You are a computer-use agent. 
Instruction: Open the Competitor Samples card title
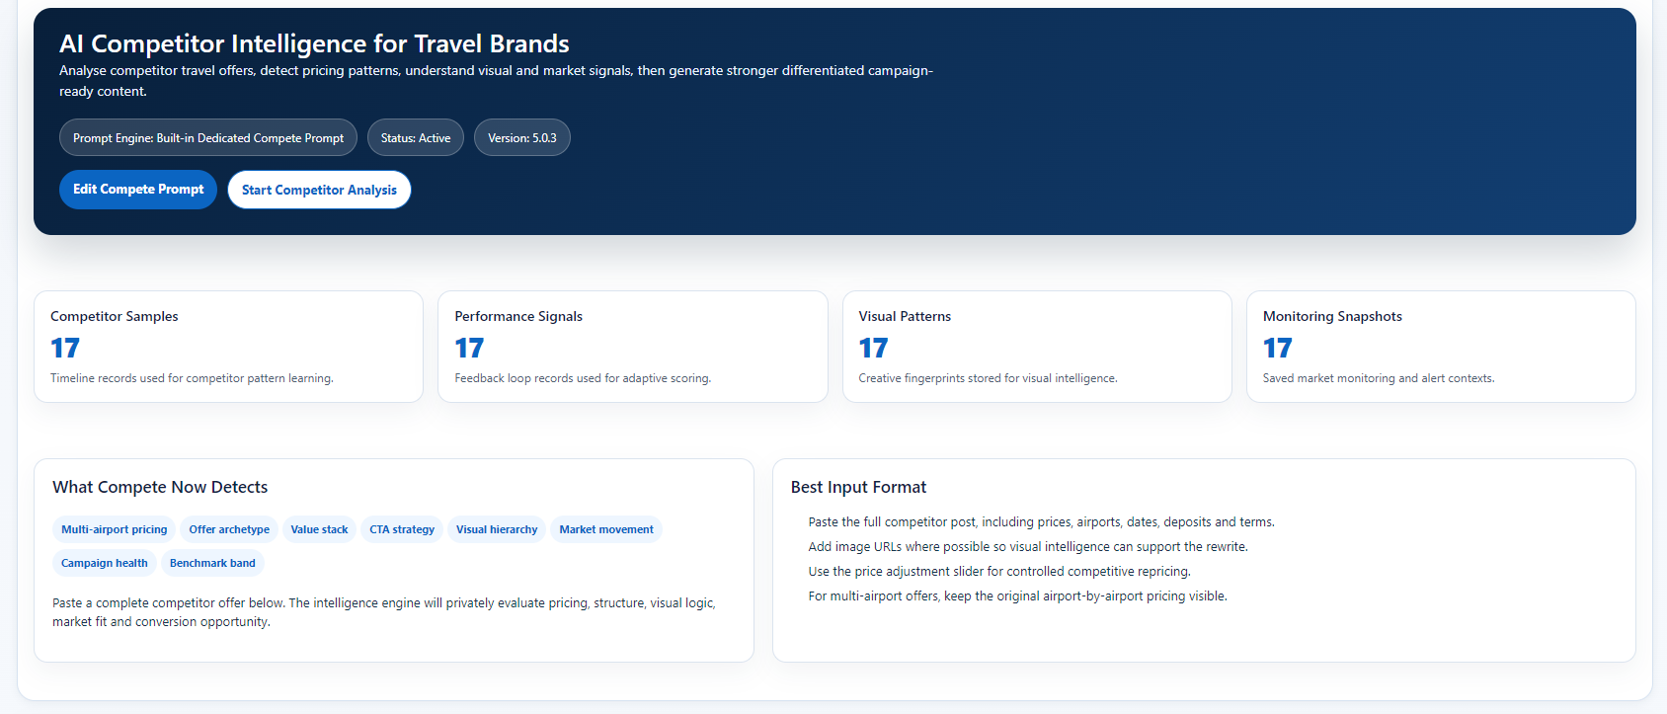click(115, 316)
